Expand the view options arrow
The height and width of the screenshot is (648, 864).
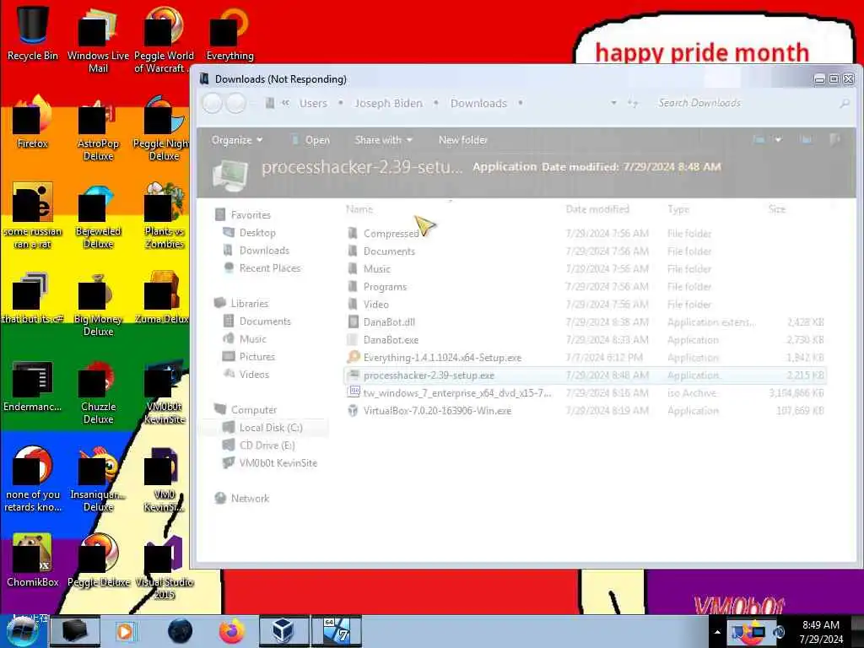point(778,140)
